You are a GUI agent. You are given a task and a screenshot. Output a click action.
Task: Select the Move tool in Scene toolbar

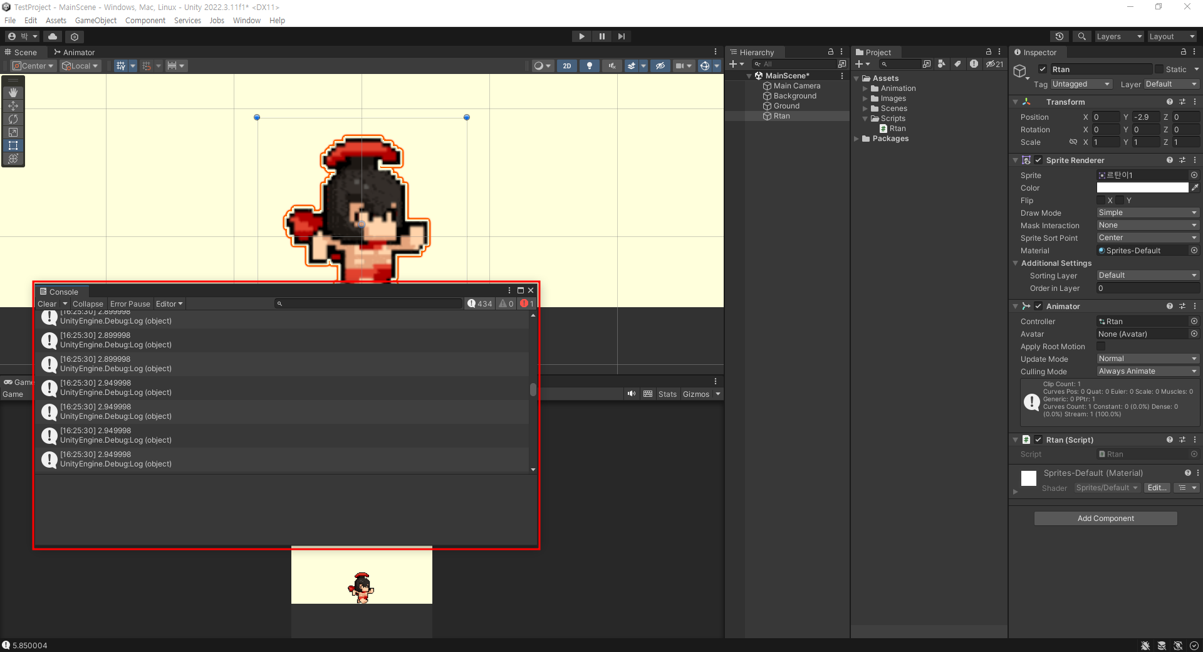(13, 106)
